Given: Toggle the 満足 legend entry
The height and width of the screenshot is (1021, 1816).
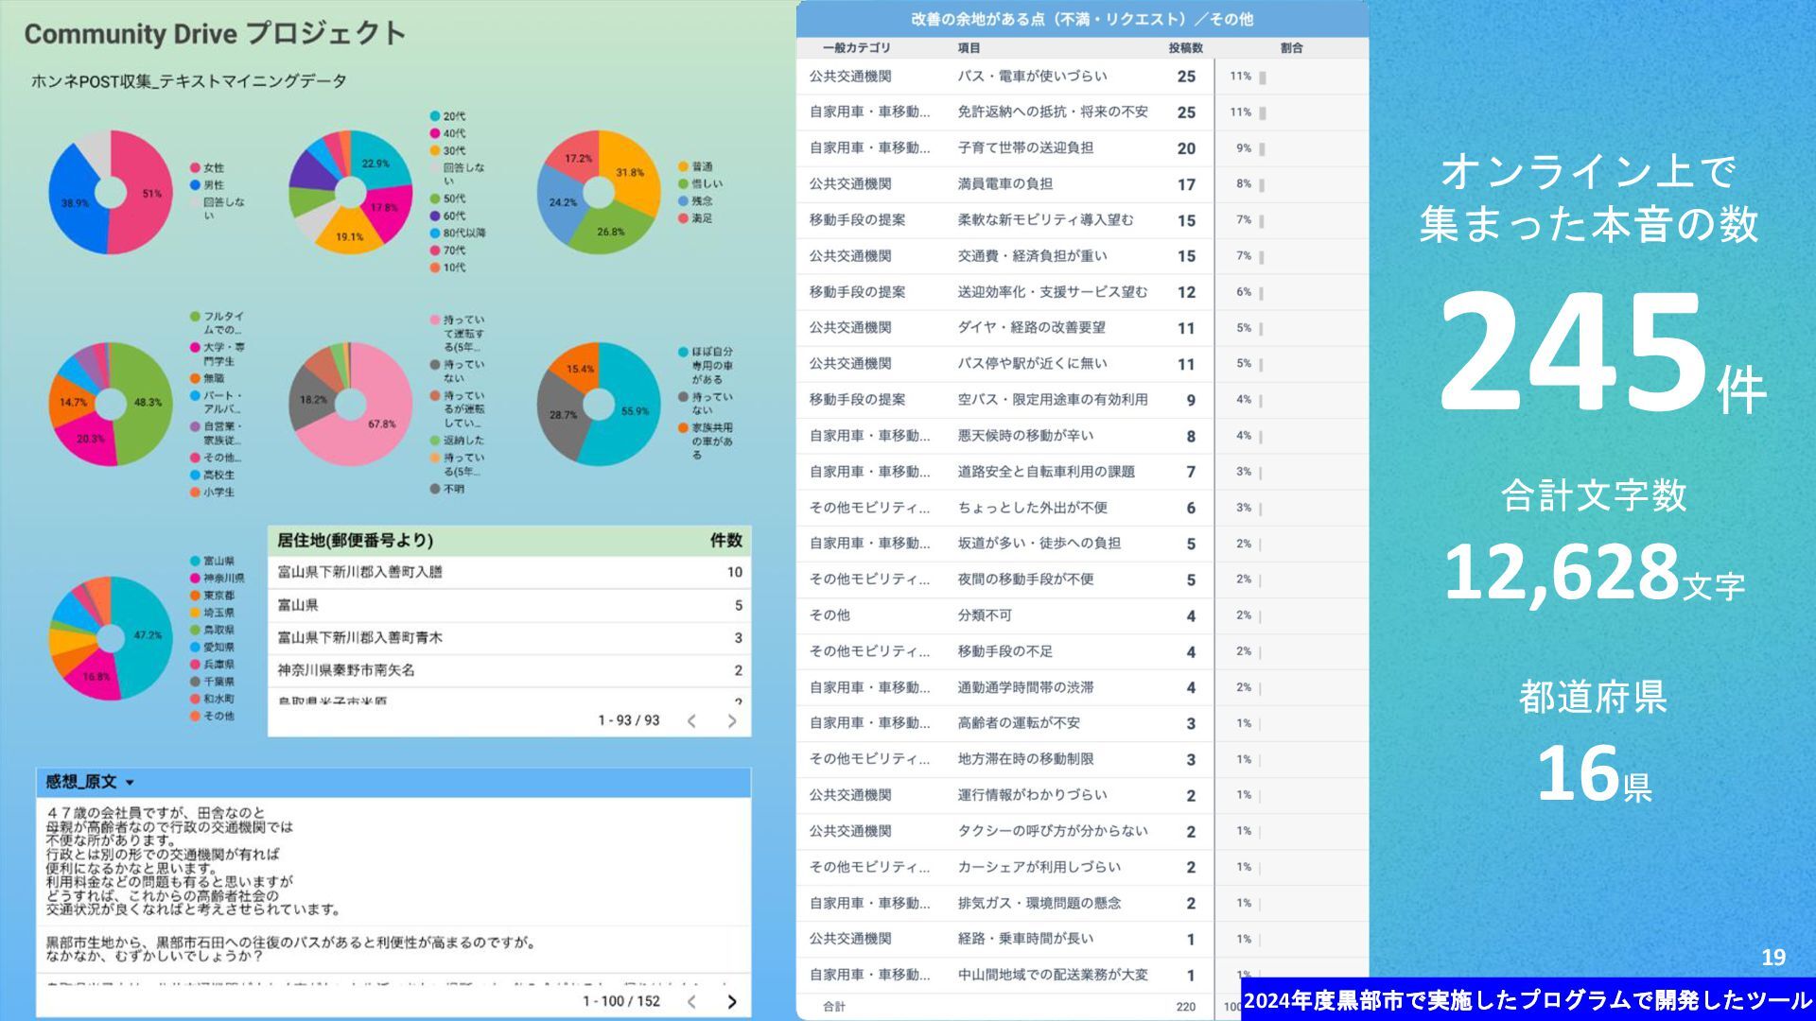Looking at the screenshot, I should 701,218.
